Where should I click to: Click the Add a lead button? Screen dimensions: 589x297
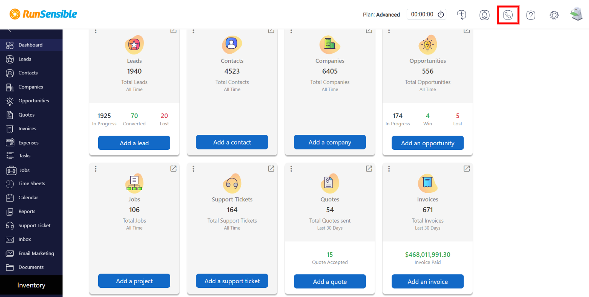point(134,143)
